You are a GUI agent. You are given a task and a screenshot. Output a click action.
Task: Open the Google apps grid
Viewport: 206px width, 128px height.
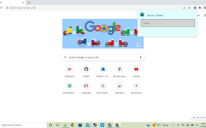[205, 15]
